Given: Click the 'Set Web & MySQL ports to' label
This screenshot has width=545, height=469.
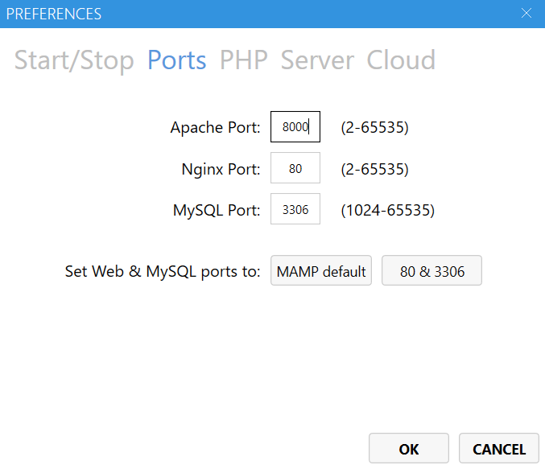Looking at the screenshot, I should (x=163, y=271).
